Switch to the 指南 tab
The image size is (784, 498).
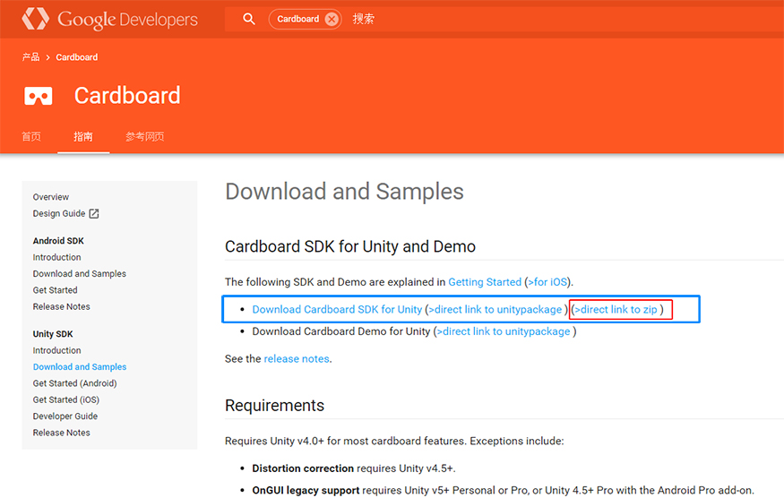click(83, 136)
